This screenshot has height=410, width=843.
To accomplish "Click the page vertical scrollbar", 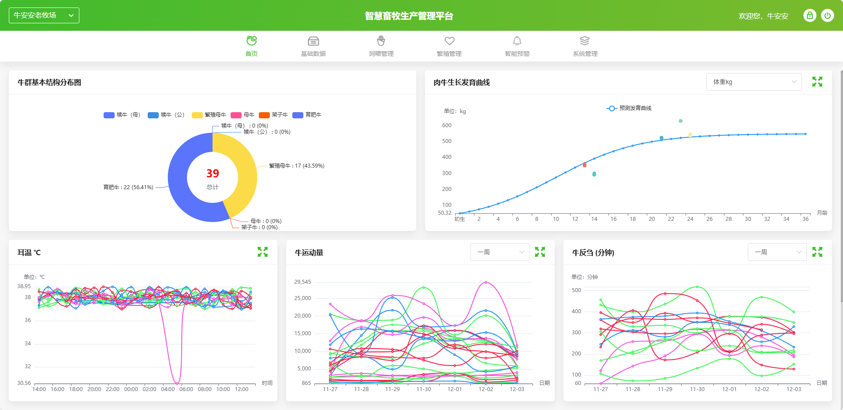I will tap(841, 185).
